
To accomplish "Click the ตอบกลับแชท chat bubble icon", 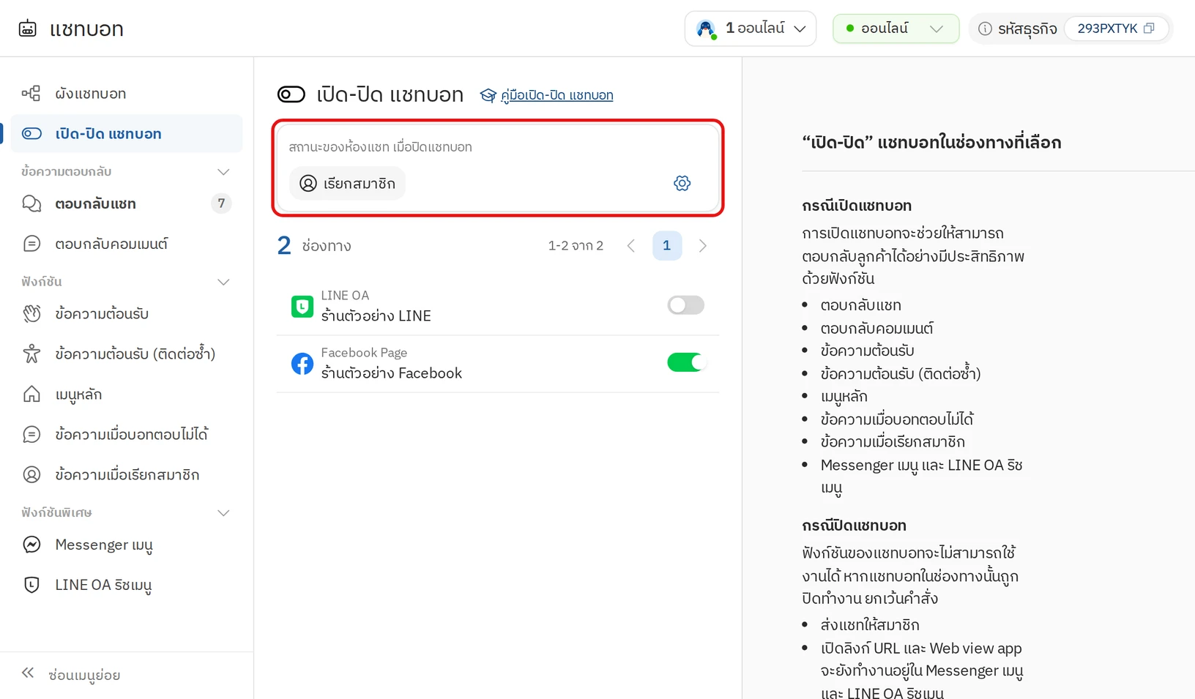I will point(31,203).
